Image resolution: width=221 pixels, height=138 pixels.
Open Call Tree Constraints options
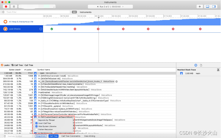(x=71, y=136)
